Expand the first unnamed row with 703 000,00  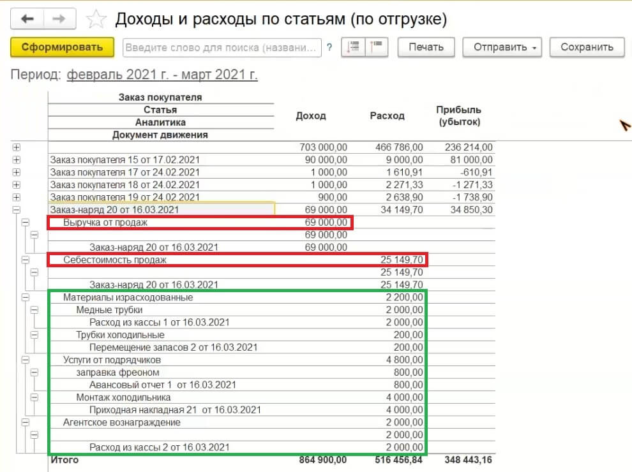click(17, 147)
